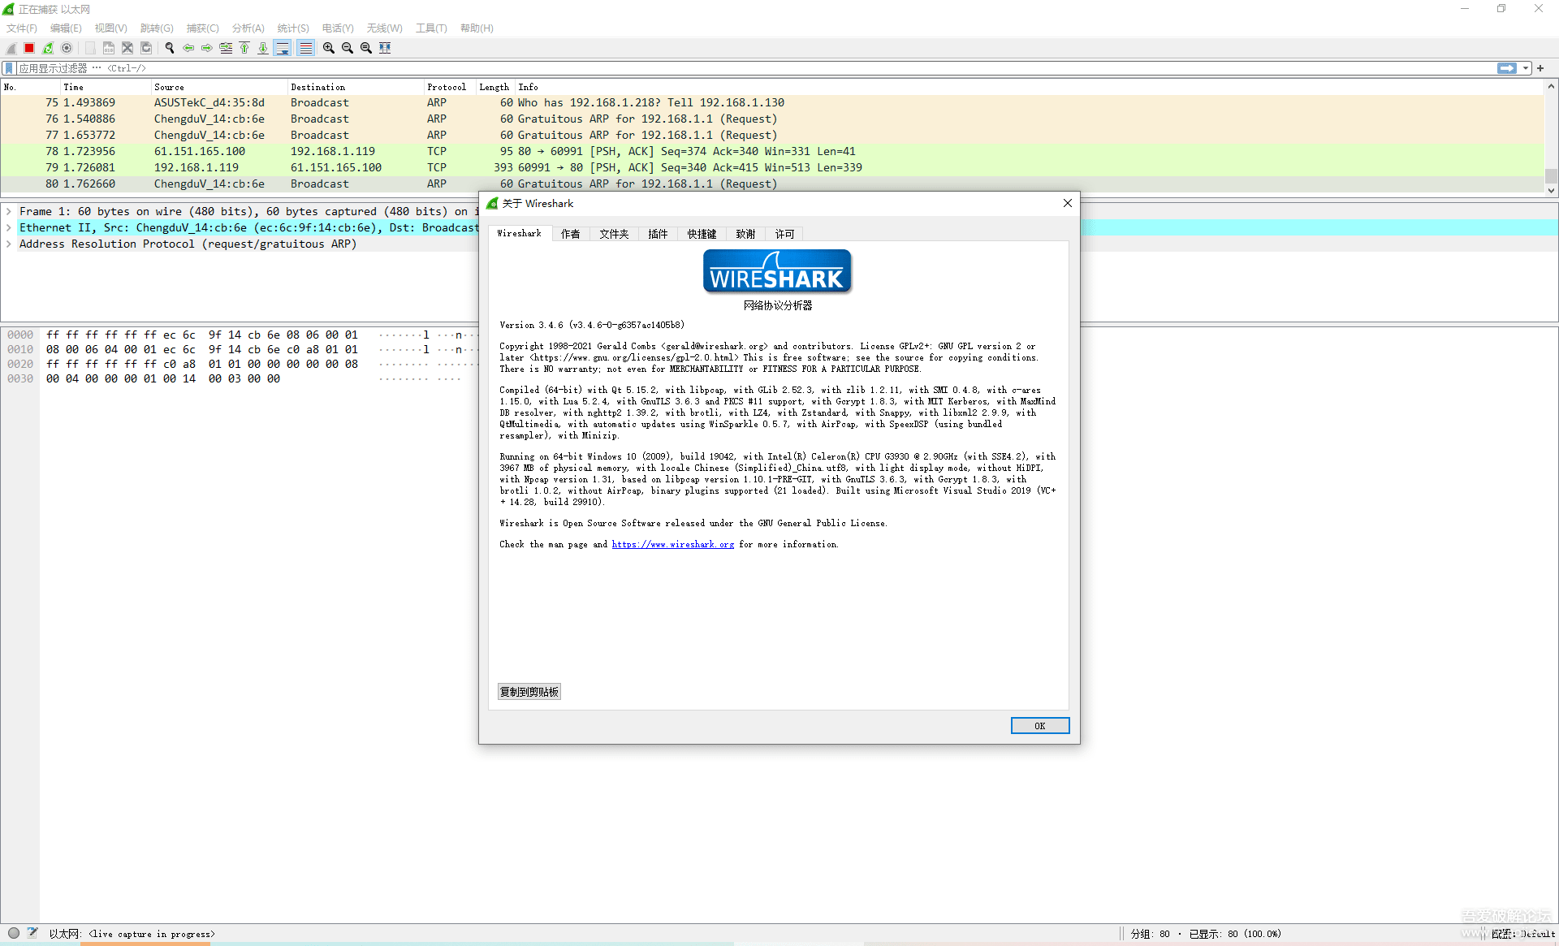Click the packet list scrollbar down arrow
Viewport: 1559px width, 946px height.
point(1551,191)
